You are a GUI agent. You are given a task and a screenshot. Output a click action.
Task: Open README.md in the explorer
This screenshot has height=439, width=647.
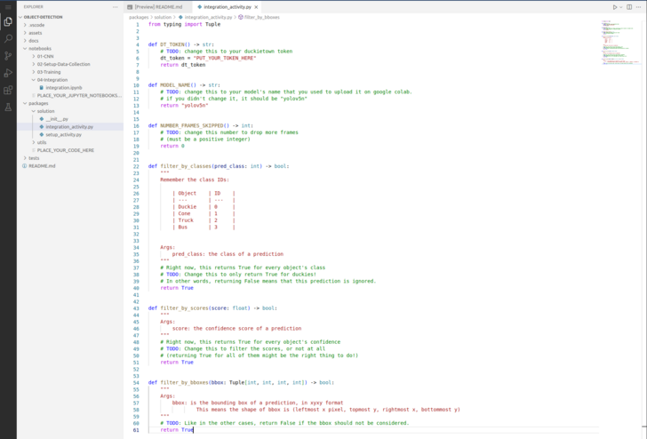click(x=42, y=166)
